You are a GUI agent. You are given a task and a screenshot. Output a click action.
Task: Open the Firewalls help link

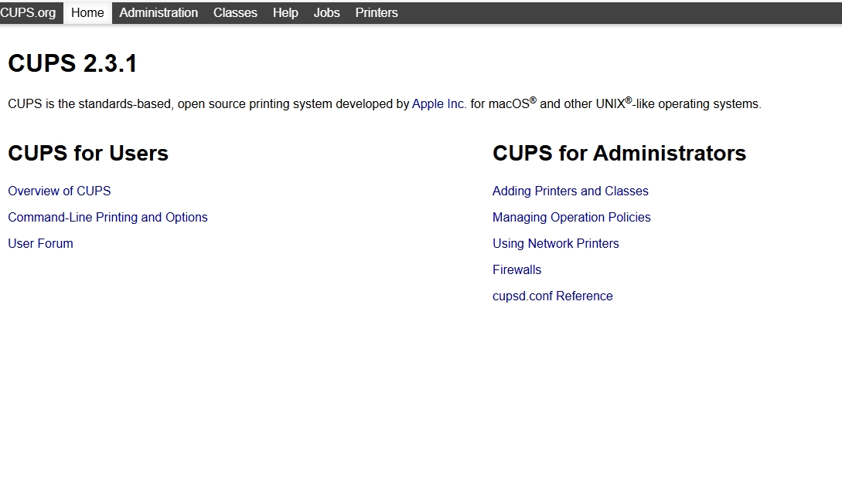516,270
